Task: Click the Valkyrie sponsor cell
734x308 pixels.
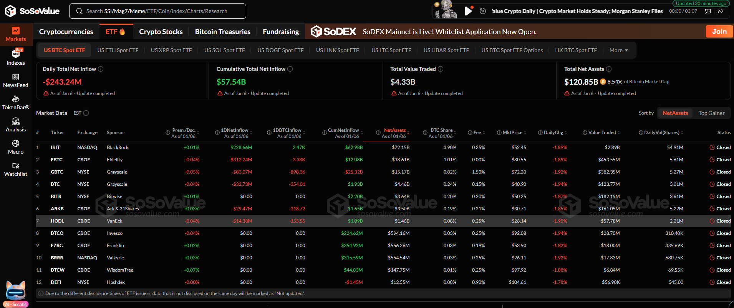Action: click(x=115, y=258)
